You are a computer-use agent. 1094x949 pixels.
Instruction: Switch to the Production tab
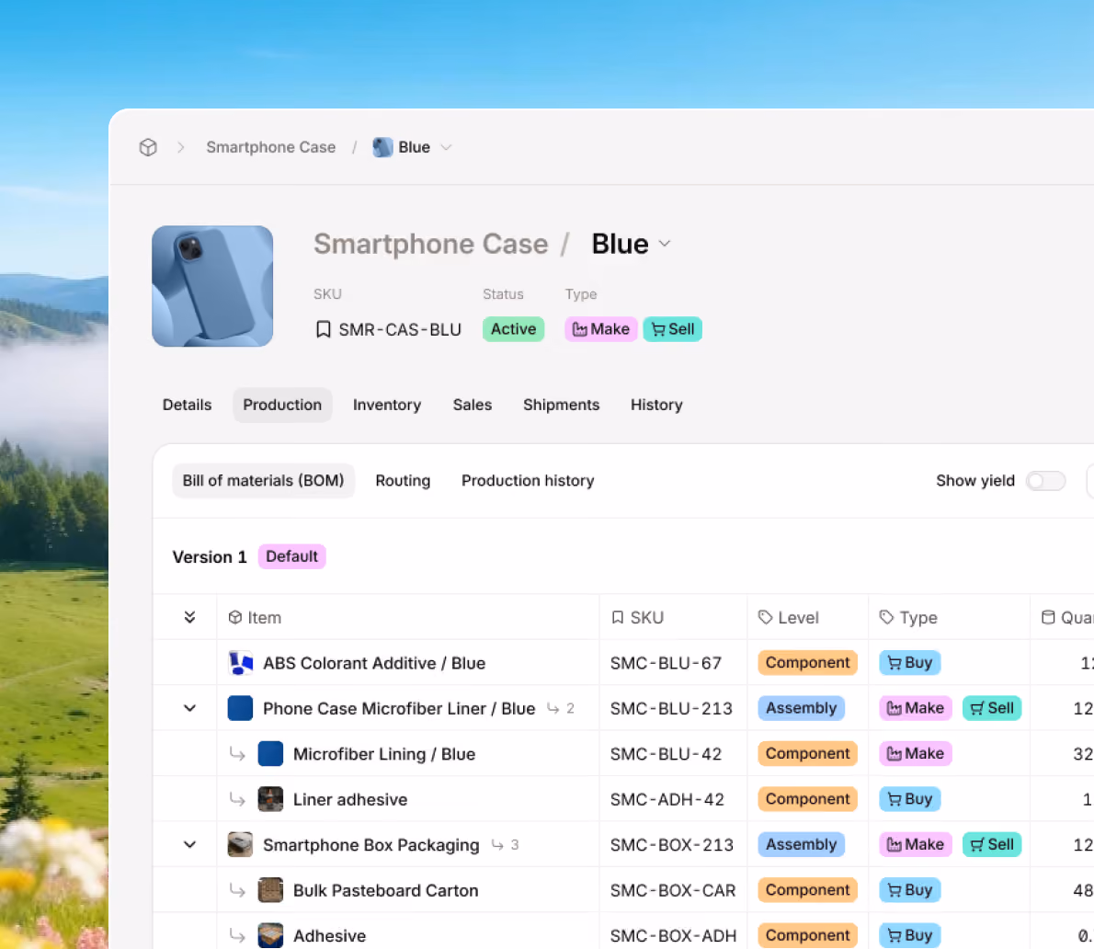coord(282,405)
